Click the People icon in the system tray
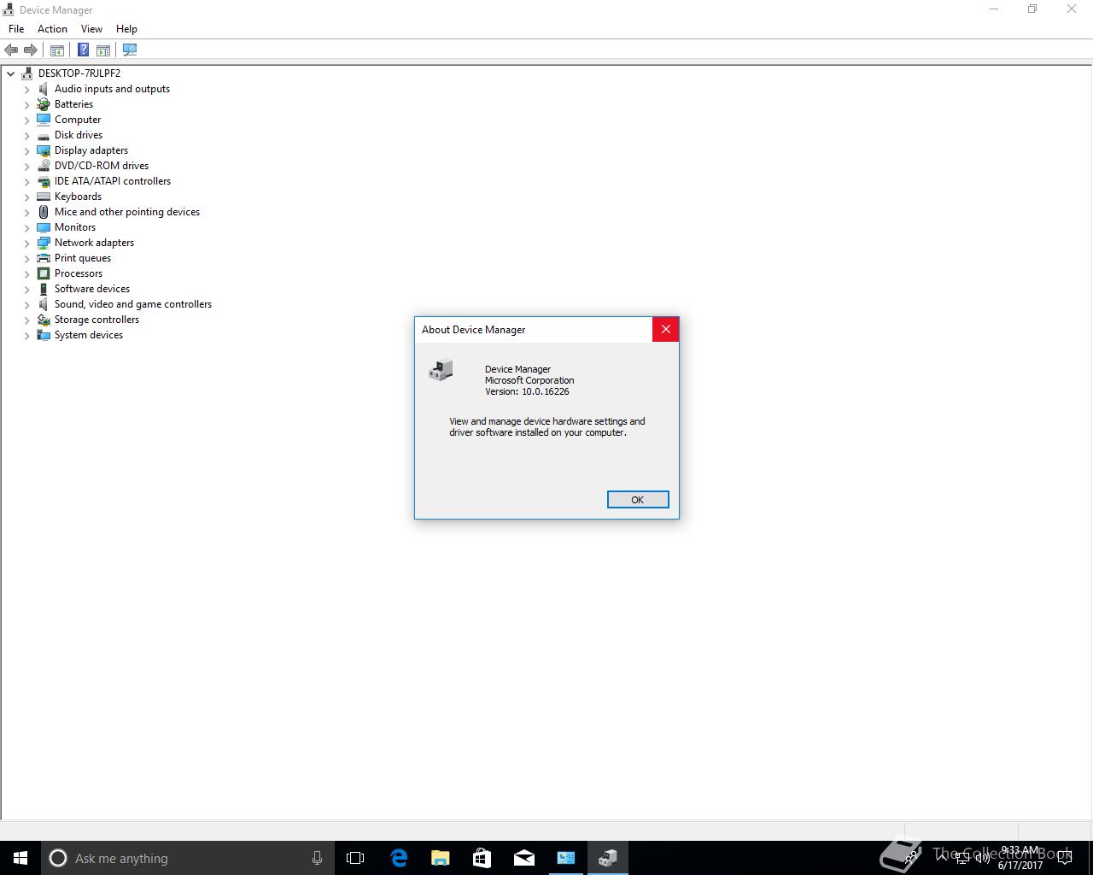1093x875 pixels. tap(912, 858)
